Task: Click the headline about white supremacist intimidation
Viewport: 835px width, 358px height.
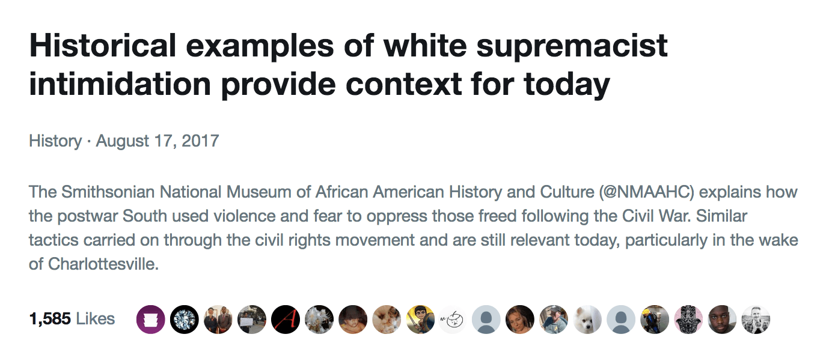Action: click(x=349, y=65)
